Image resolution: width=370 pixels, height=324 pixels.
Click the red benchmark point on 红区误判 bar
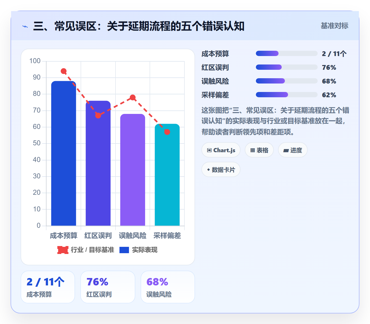98,115
